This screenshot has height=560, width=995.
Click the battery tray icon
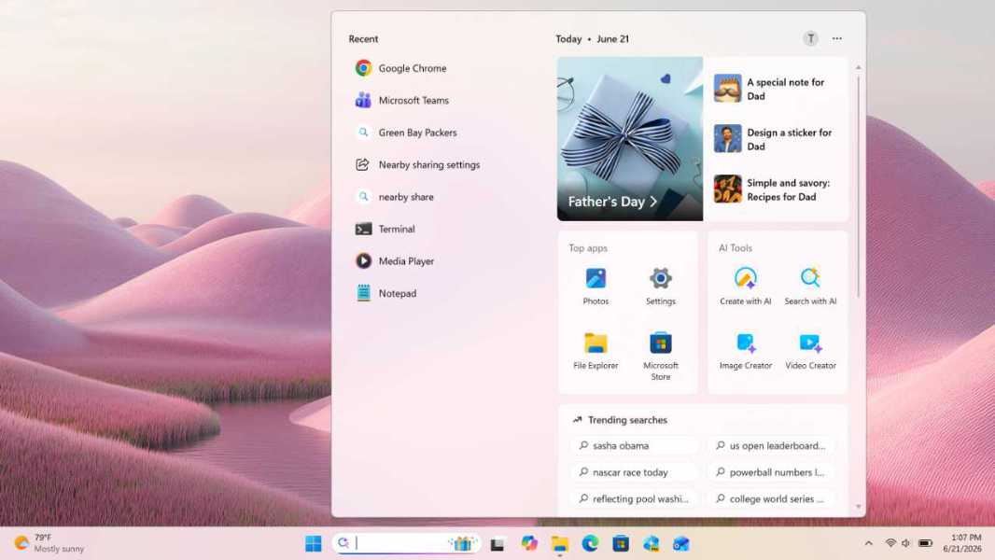pos(925,543)
